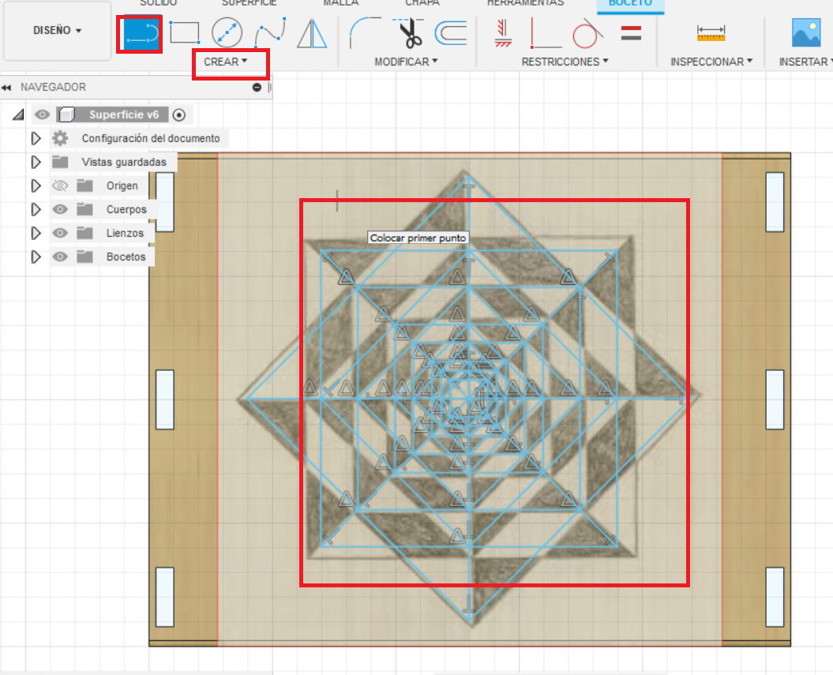Apply the Tangent constraint
833x675 pixels.
(587, 33)
